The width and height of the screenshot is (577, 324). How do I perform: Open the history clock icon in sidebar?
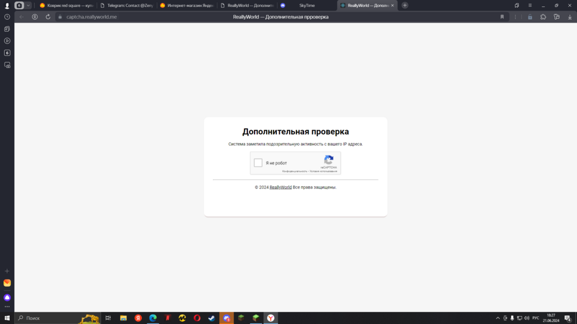point(7,17)
